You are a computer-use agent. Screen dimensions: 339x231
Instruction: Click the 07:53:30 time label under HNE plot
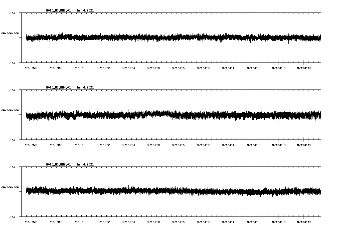[129, 68]
